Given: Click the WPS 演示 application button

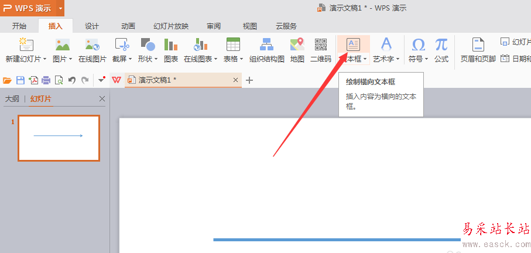Looking at the screenshot, I should click(x=28, y=8).
